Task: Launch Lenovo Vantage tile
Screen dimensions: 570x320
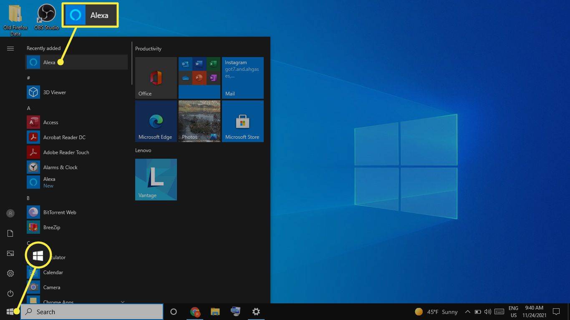Action: (x=156, y=180)
